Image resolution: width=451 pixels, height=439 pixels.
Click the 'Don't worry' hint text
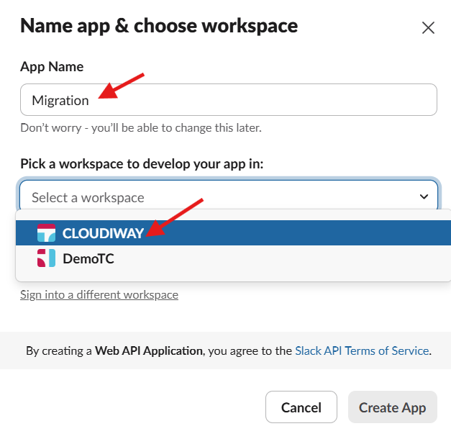(x=141, y=127)
